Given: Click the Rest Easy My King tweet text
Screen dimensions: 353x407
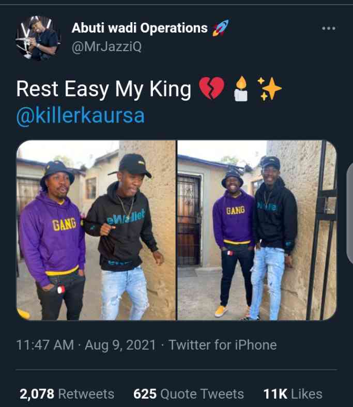Looking at the screenshot, I should click(x=104, y=89).
